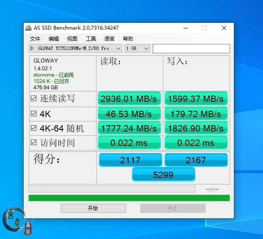263x239 pixels.
Task: Open the 帮助 menu
Action: [128, 39]
